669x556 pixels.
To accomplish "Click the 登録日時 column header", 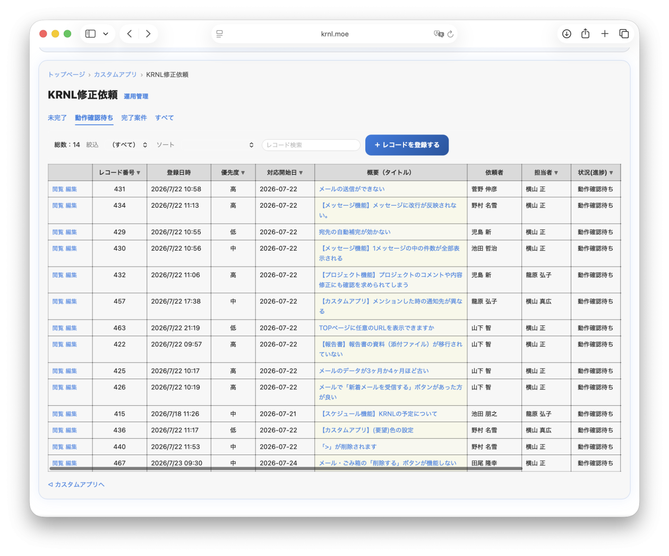I will [178, 173].
